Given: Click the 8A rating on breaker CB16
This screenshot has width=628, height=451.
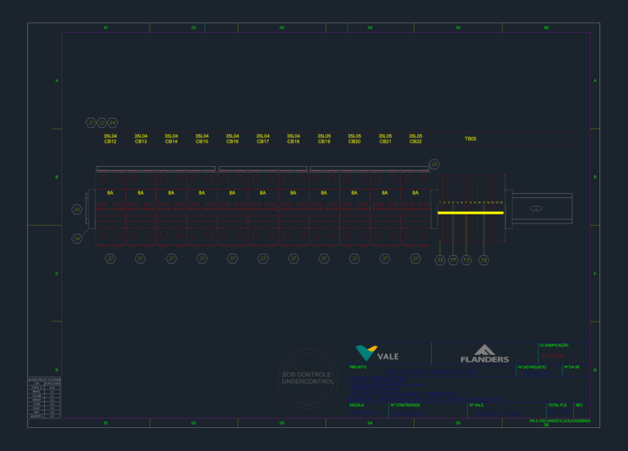Looking at the screenshot, I should click(232, 193).
